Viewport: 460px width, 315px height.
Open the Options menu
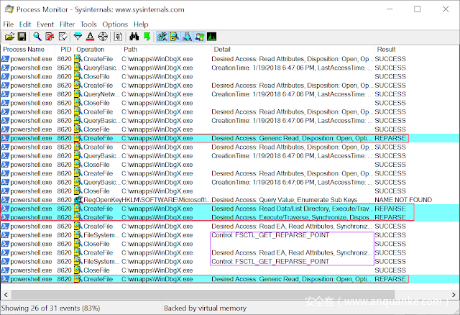(115, 24)
